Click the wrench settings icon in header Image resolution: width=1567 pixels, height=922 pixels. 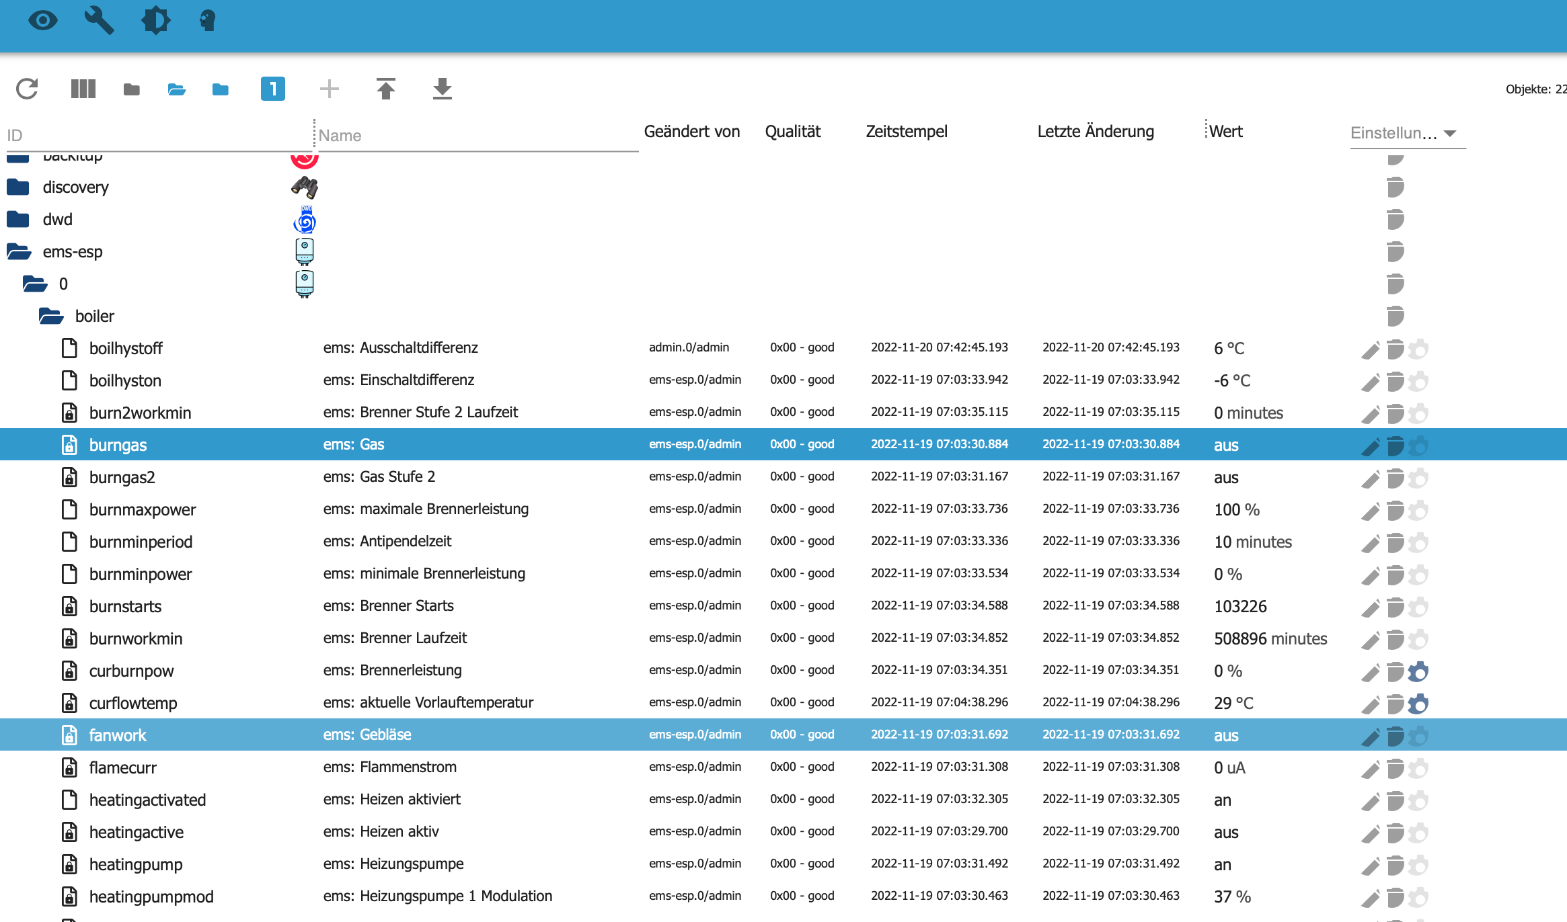[99, 20]
